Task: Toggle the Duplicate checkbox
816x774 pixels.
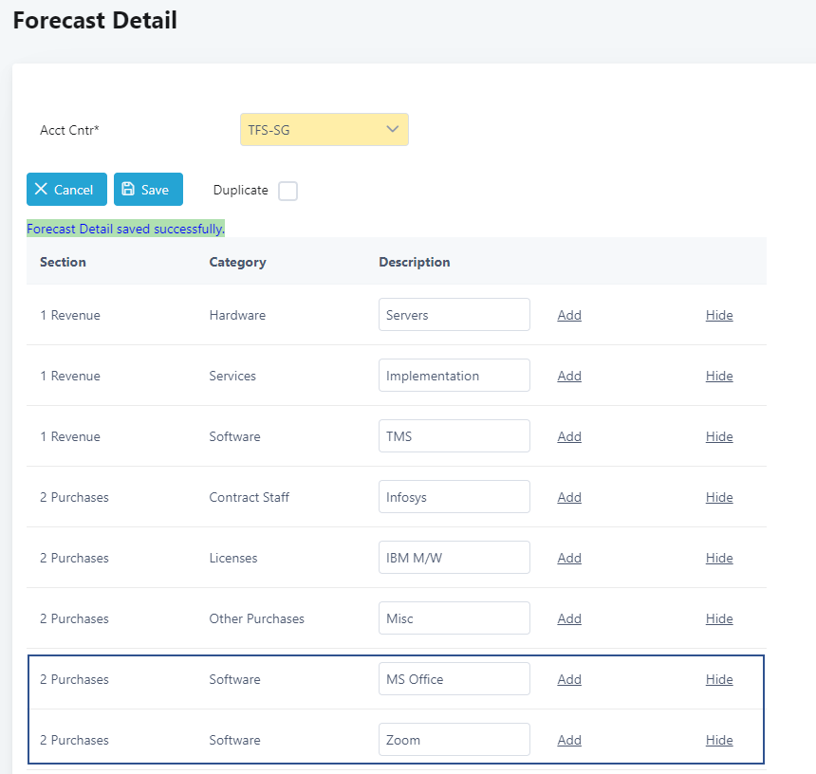Action: point(287,191)
